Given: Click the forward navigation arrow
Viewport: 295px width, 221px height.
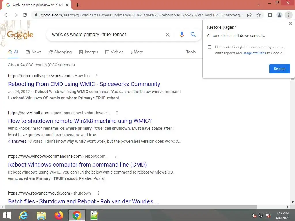Looking at the screenshot, I should pyautogui.click(x=16, y=15).
